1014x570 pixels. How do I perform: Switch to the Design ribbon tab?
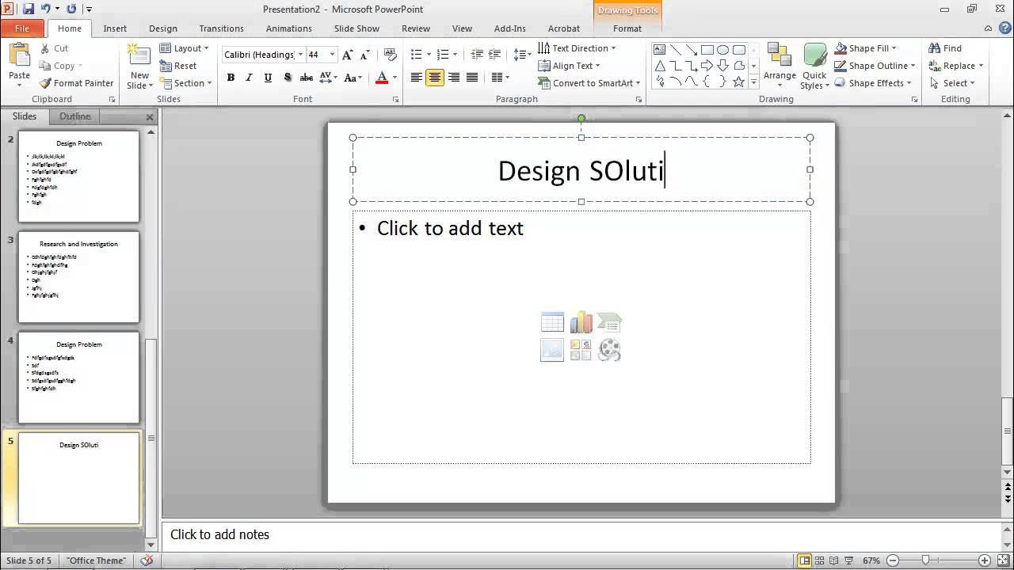pos(163,28)
